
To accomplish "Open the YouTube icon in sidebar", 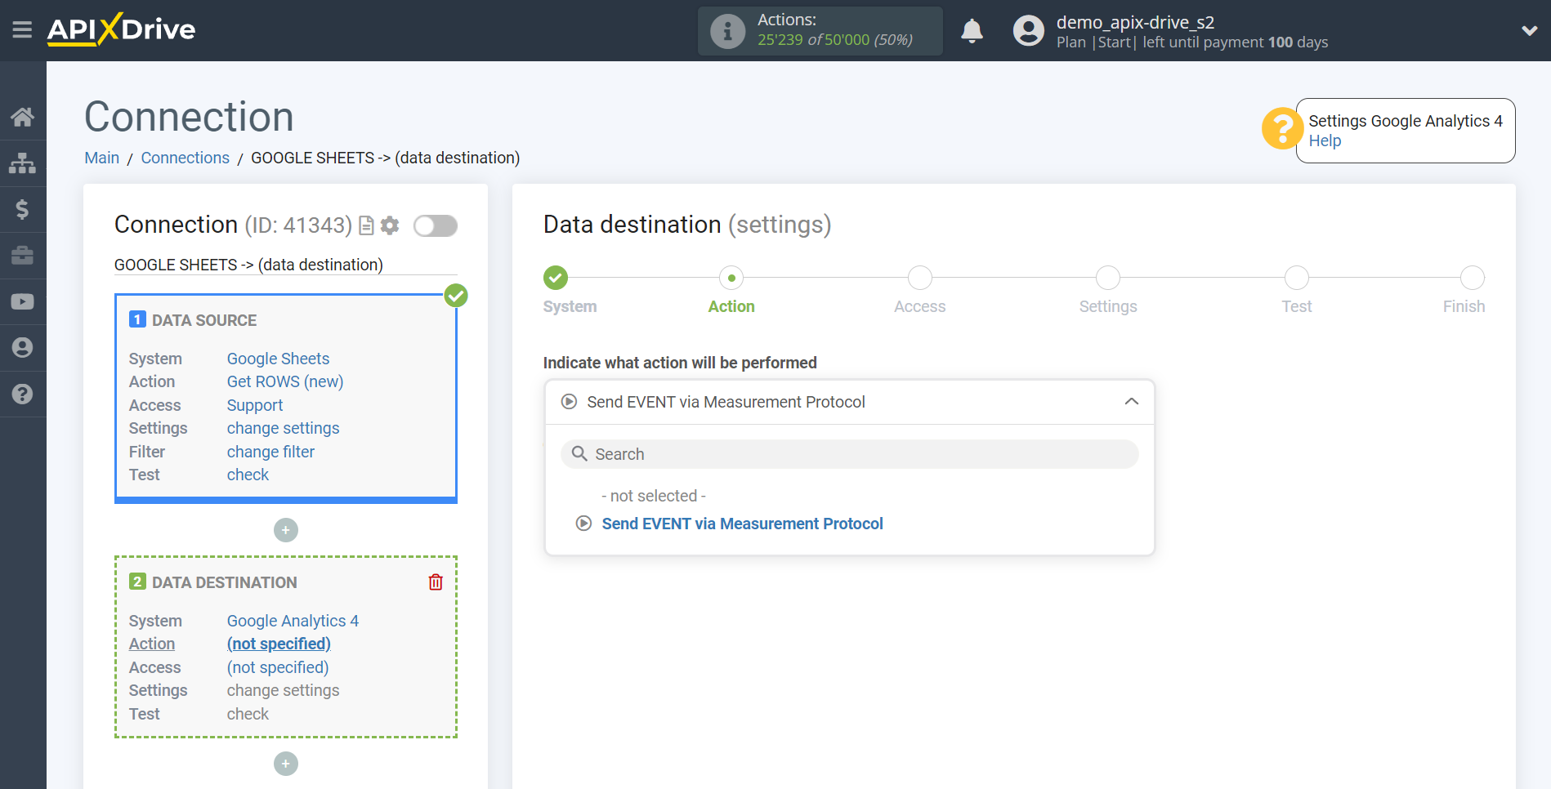I will [22, 301].
